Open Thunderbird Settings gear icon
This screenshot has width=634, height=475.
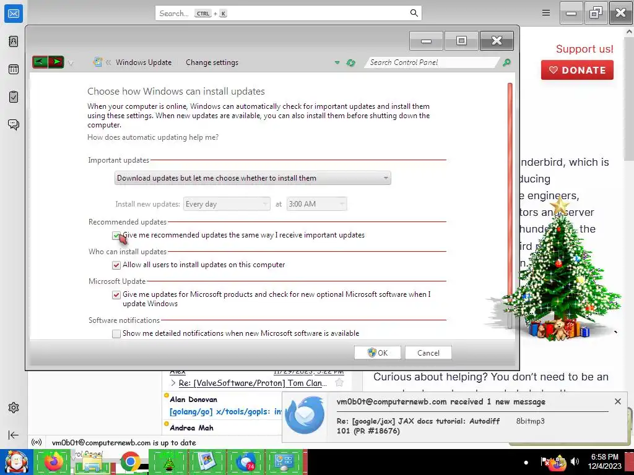point(14,408)
